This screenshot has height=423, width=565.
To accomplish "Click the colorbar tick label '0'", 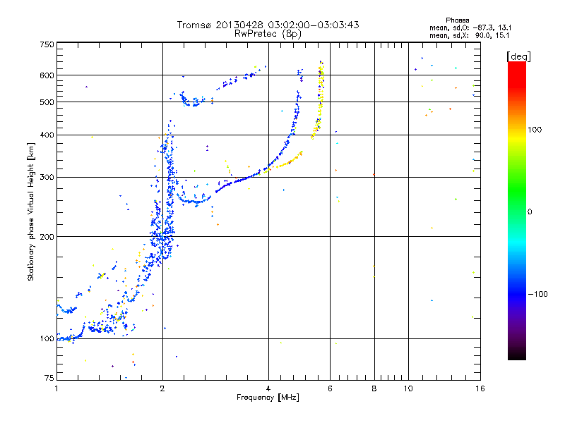I will click(530, 212).
